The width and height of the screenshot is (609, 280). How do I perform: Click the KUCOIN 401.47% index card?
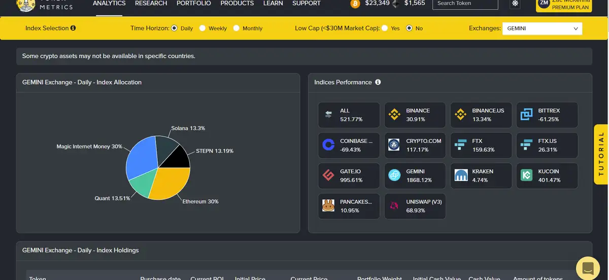click(547, 176)
